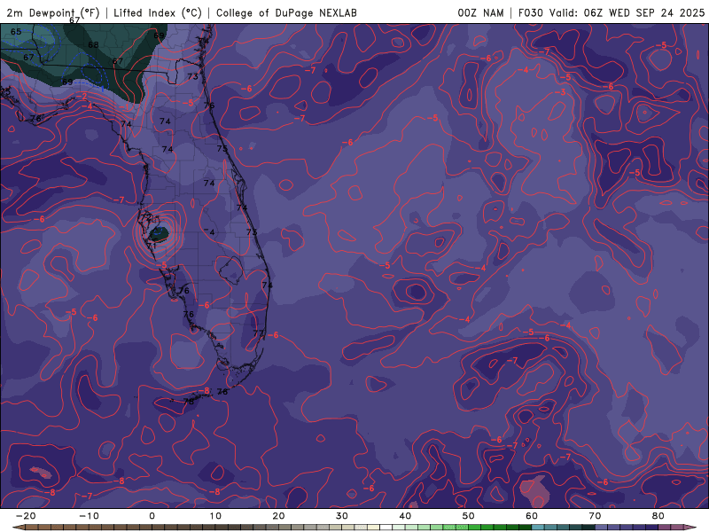Click the -20 label on the color scale

pos(26,516)
